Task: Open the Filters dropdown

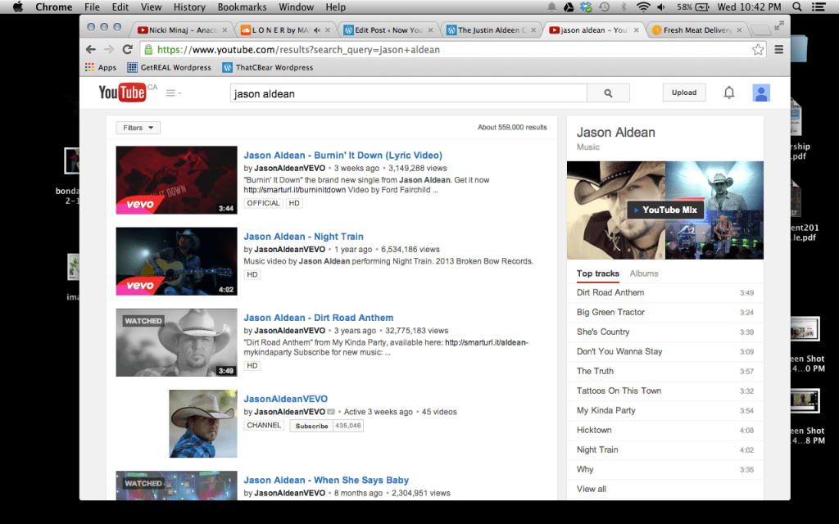Action: [137, 128]
